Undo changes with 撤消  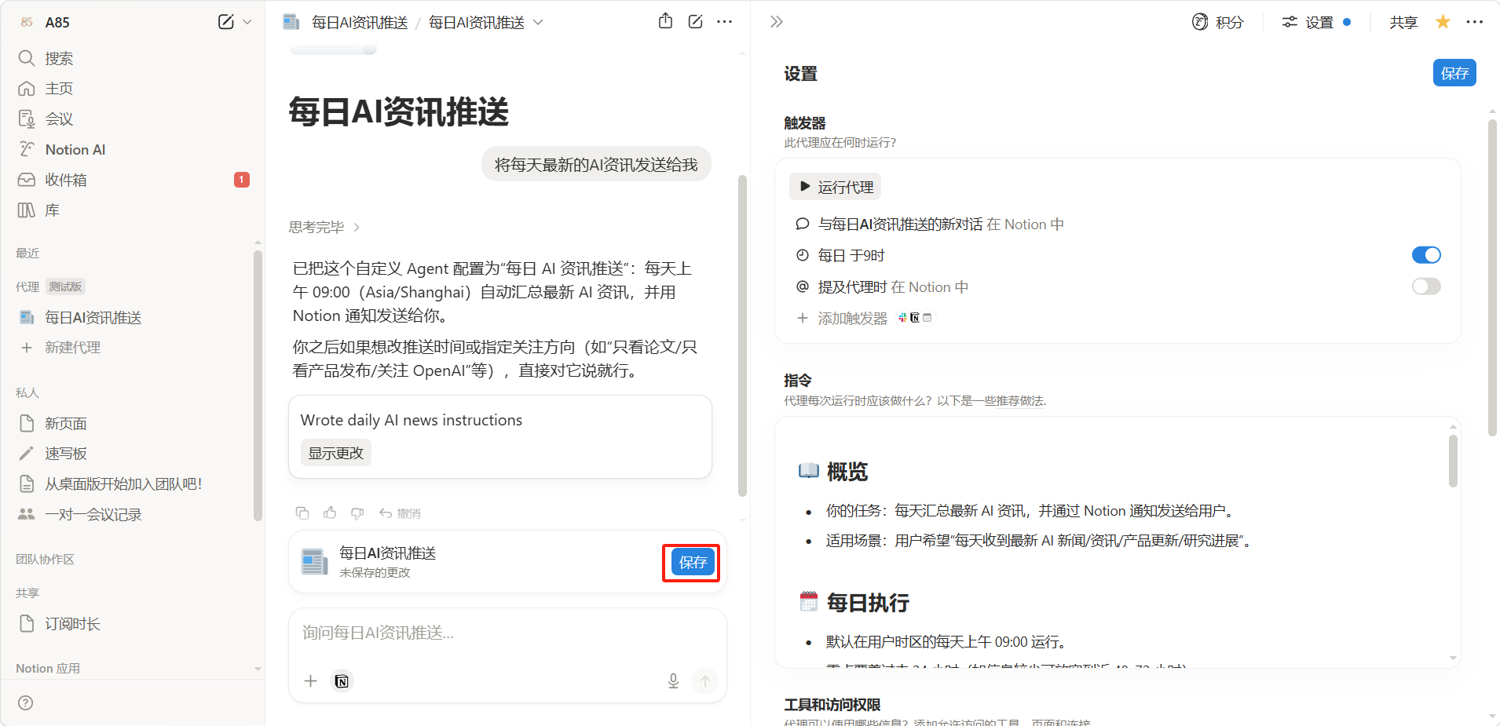pyautogui.click(x=401, y=513)
